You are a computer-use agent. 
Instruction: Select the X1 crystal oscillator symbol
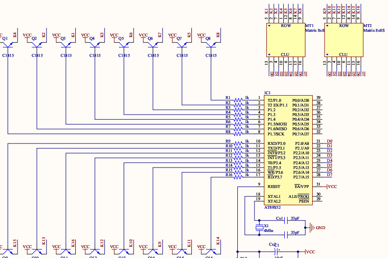pyautogui.click(x=259, y=228)
